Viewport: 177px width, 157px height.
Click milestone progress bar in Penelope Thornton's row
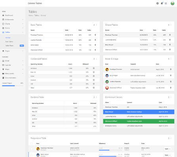tap(110, 150)
